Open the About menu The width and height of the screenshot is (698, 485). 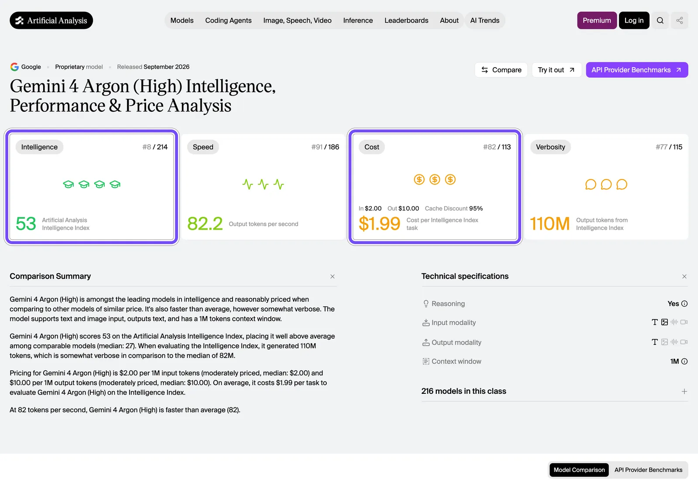click(x=449, y=21)
